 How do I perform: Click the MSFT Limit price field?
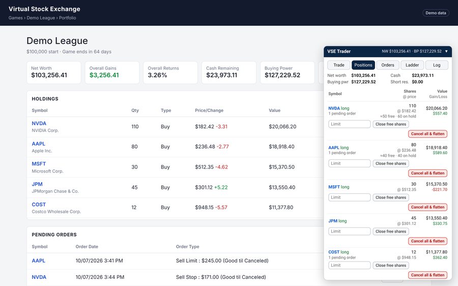pos(349,197)
